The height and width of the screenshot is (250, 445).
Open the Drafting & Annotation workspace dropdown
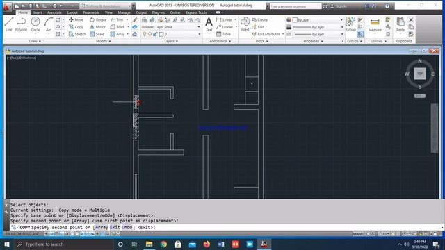[x=106, y=6]
